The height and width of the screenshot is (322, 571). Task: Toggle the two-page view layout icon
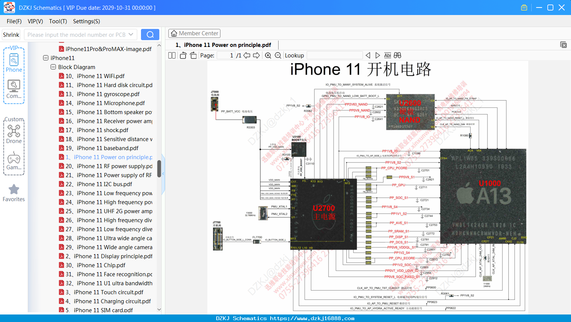[x=172, y=56]
